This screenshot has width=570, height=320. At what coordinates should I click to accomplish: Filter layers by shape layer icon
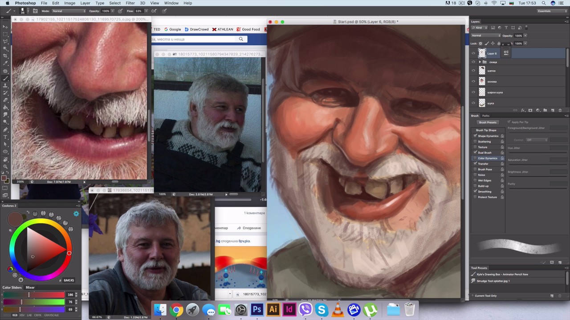tap(512, 28)
